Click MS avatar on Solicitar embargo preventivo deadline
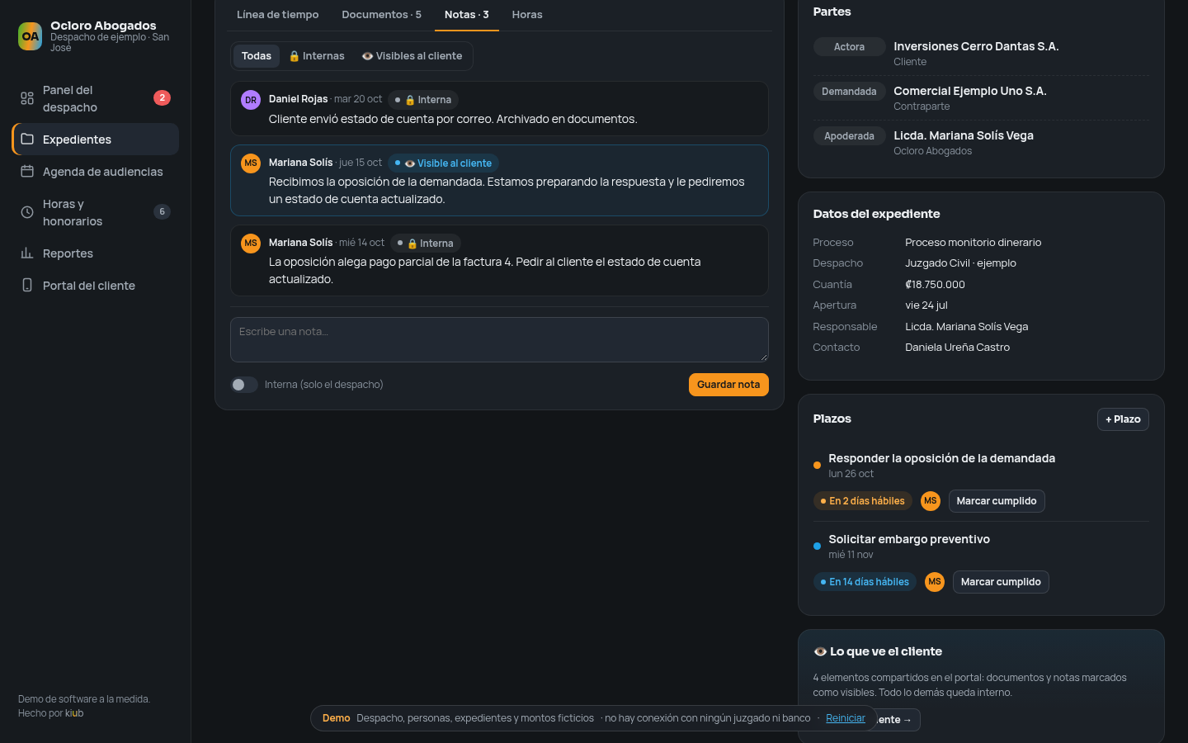Viewport: 1188px width, 743px height. point(935,582)
